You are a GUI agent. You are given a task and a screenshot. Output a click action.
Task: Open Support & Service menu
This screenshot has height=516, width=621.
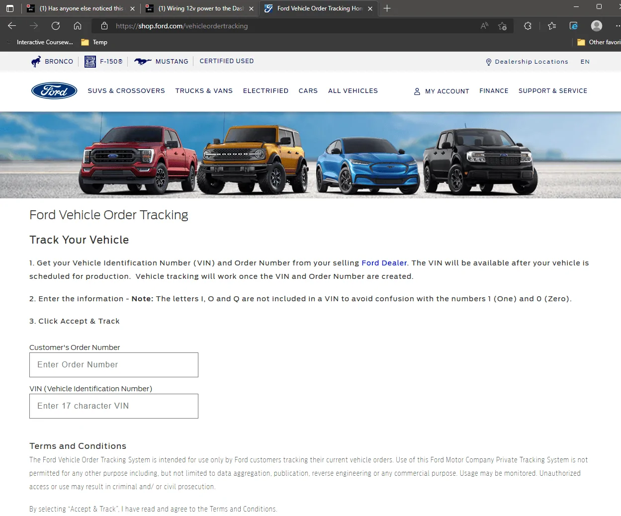coord(553,91)
